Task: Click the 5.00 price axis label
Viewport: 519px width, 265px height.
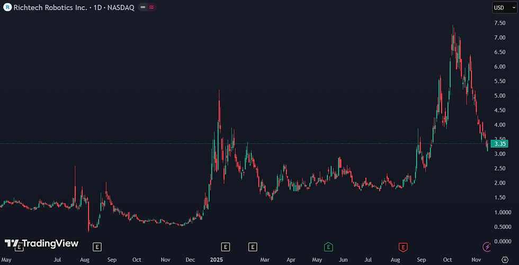Action: [x=500, y=96]
